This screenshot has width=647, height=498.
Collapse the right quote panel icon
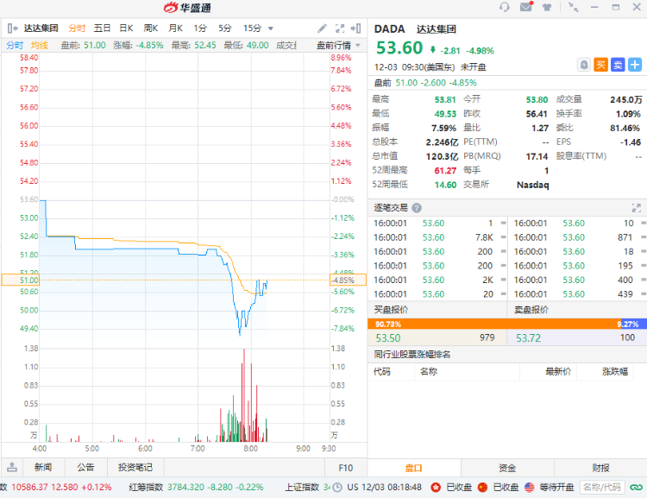[355, 28]
